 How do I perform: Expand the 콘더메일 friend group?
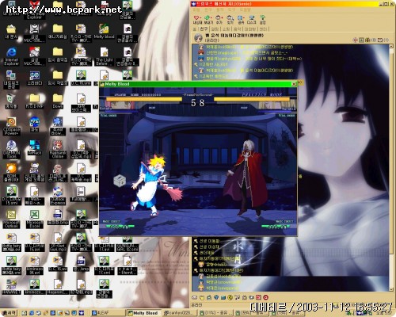(x=204, y=253)
